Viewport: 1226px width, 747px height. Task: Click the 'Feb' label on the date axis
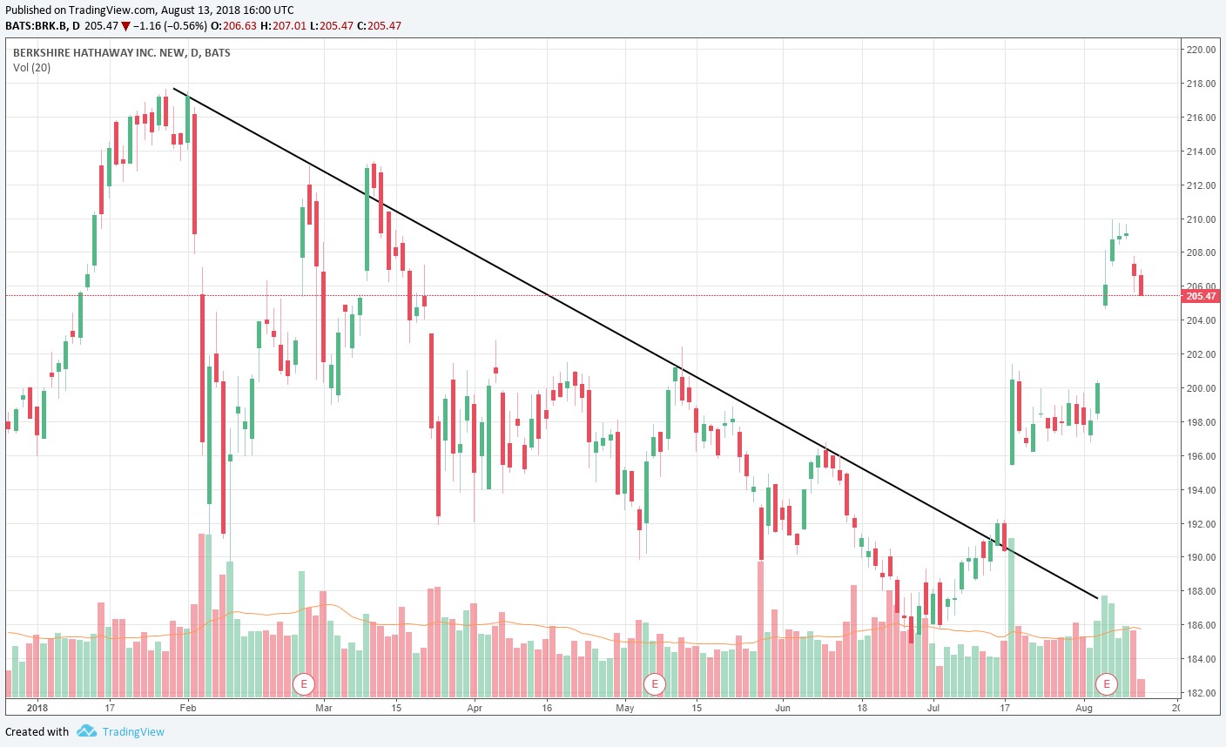[x=188, y=708]
